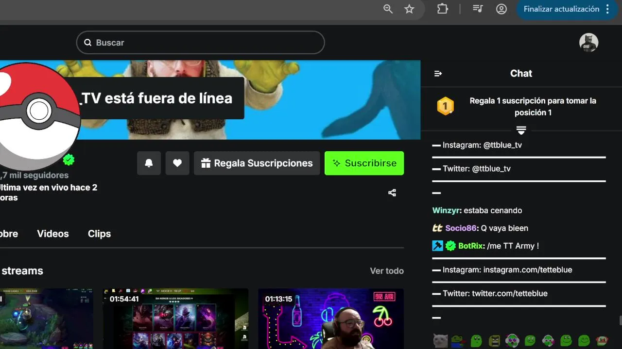622x349 pixels.
Task: Select the red sunglasses emote
Action: tap(602, 341)
